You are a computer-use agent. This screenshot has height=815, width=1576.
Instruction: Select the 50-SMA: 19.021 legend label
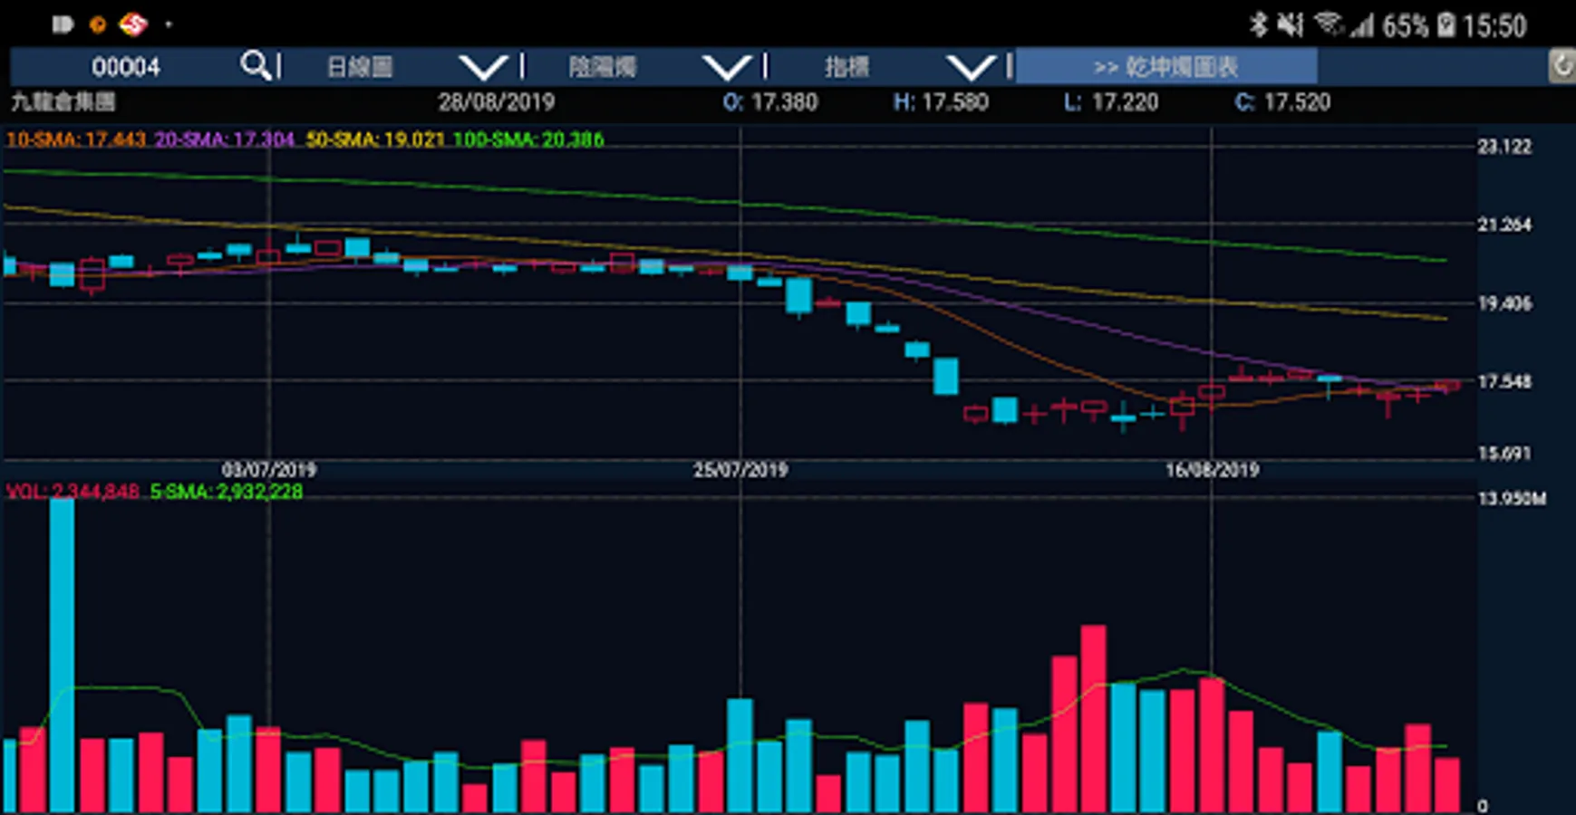click(375, 139)
